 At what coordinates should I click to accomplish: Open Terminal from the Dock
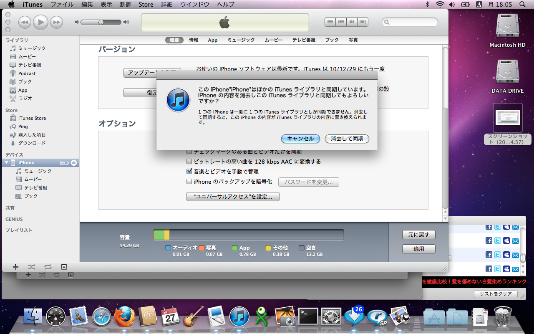click(x=308, y=317)
